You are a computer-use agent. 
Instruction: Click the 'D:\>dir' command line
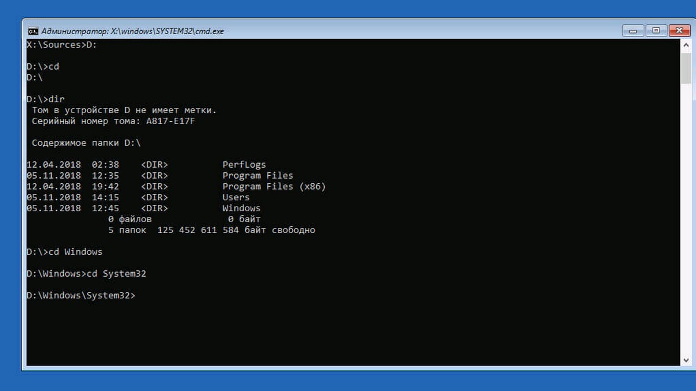(x=46, y=99)
